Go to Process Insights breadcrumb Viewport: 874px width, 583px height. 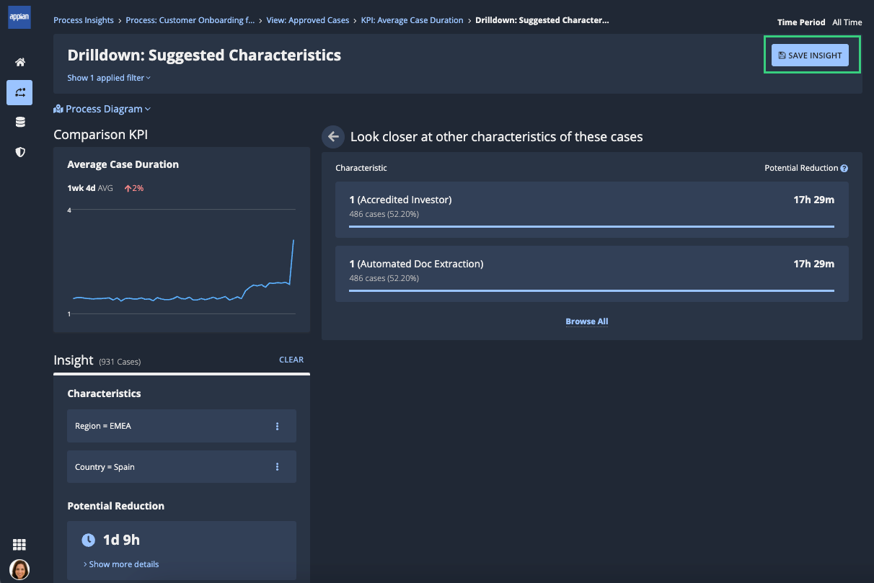pos(84,20)
